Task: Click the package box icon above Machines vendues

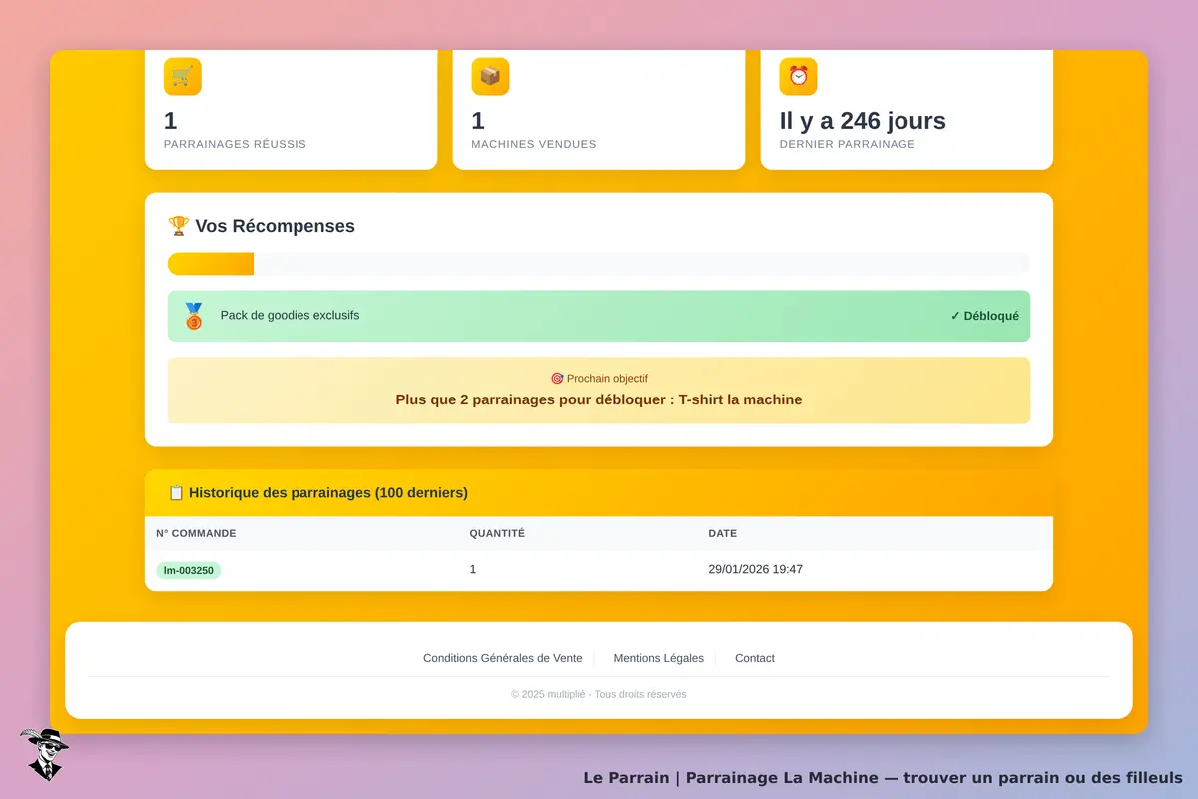Action: pos(490,77)
